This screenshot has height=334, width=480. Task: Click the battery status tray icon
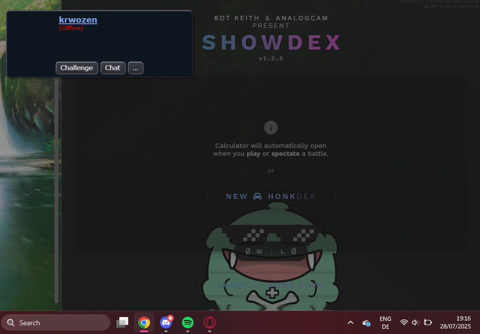click(x=428, y=323)
